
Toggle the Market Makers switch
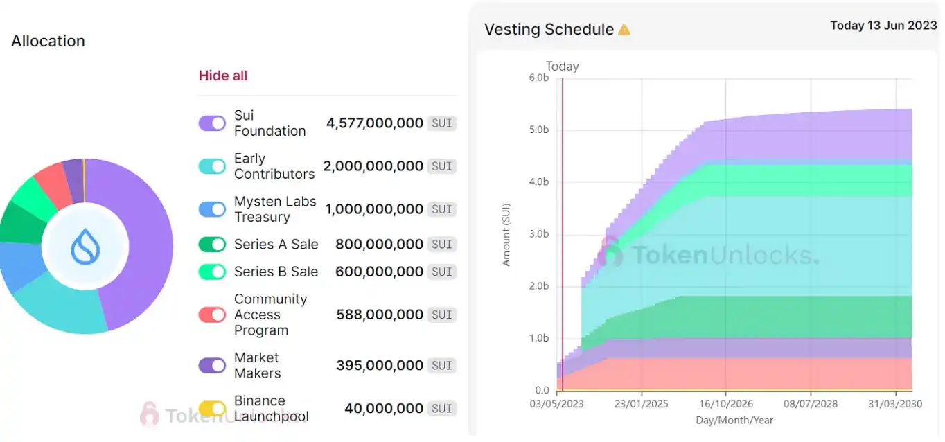coord(212,365)
